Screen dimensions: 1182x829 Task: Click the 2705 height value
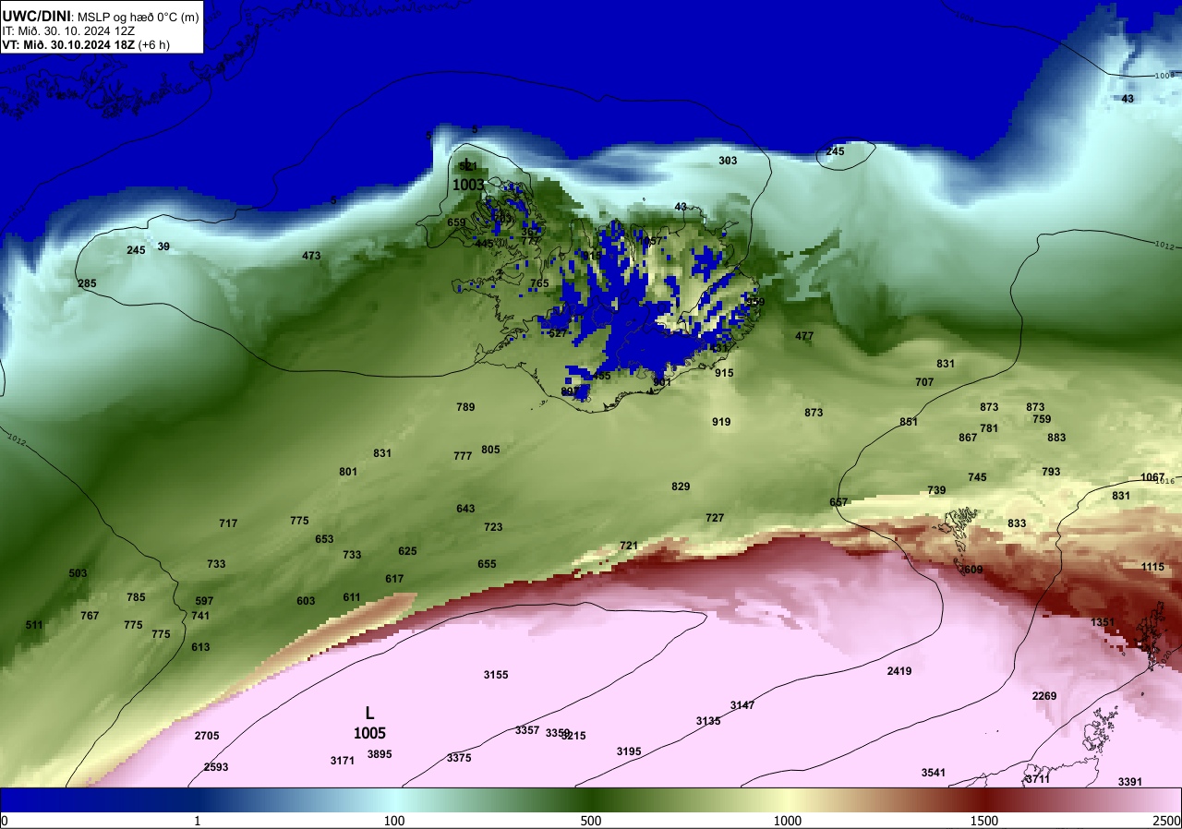coord(207,736)
